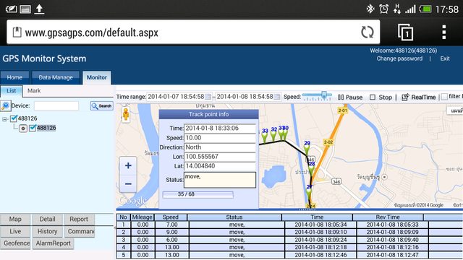Image resolution: width=463 pixels, height=260 pixels.
Task: Collapse the 488126 device tree node
Action: pyautogui.click(x=5, y=119)
